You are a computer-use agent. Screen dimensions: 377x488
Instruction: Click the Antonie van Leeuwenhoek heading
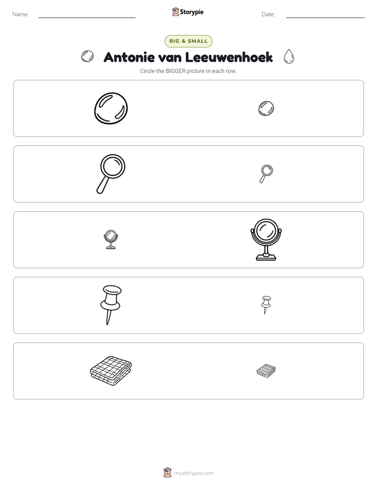coord(188,57)
